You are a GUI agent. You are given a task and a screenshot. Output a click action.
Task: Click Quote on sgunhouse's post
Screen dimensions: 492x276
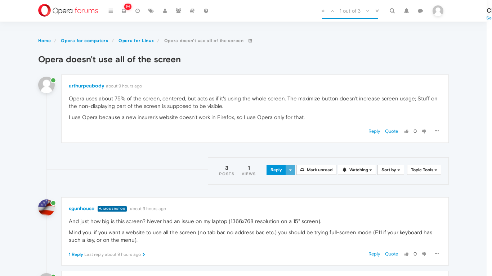392,254
